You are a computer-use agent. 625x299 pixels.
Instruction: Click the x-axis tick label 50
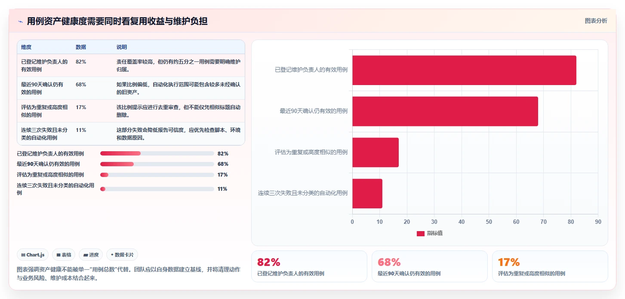489,222
